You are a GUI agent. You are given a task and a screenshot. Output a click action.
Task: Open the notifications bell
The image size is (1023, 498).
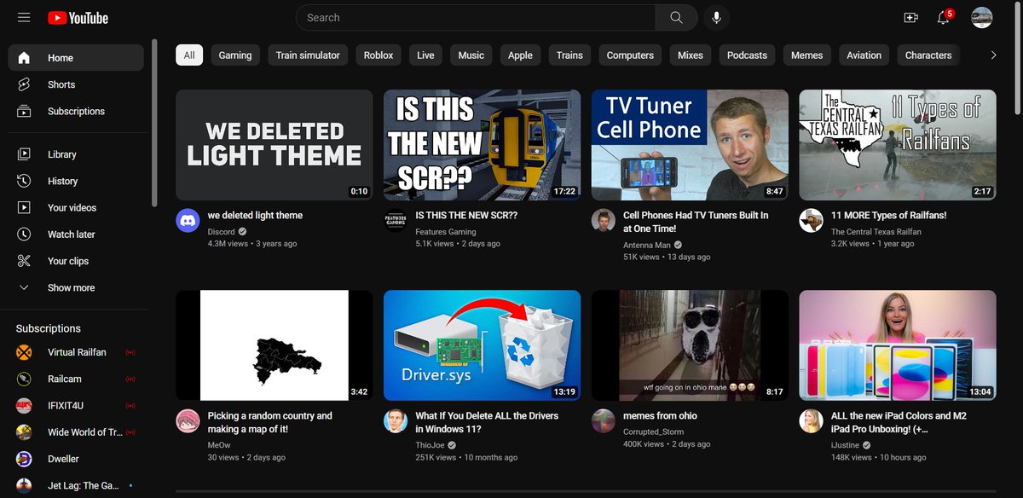pyautogui.click(x=945, y=17)
